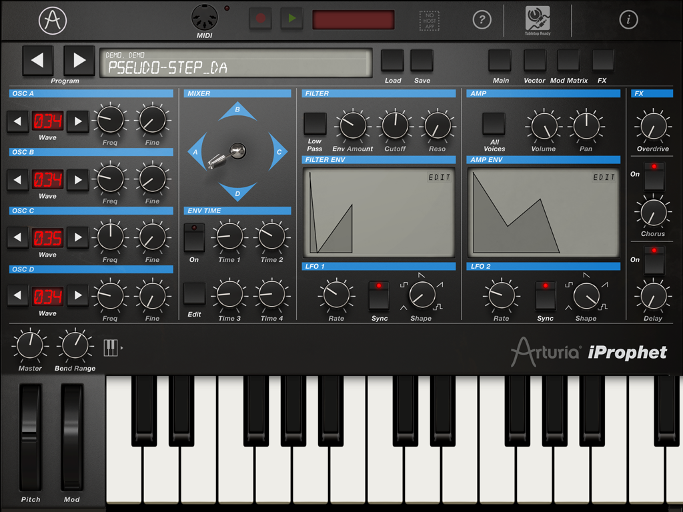Enable Sync for LFO 1
The width and height of the screenshot is (683, 512).
[379, 295]
